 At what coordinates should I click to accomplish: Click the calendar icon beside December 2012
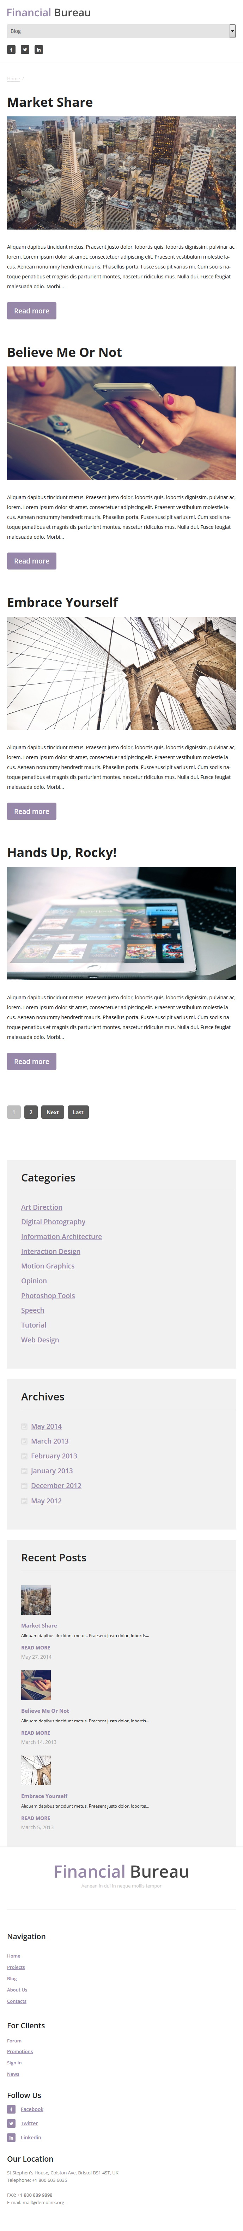point(24,1485)
